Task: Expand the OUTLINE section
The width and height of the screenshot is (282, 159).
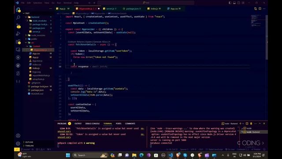Action: 29,142
